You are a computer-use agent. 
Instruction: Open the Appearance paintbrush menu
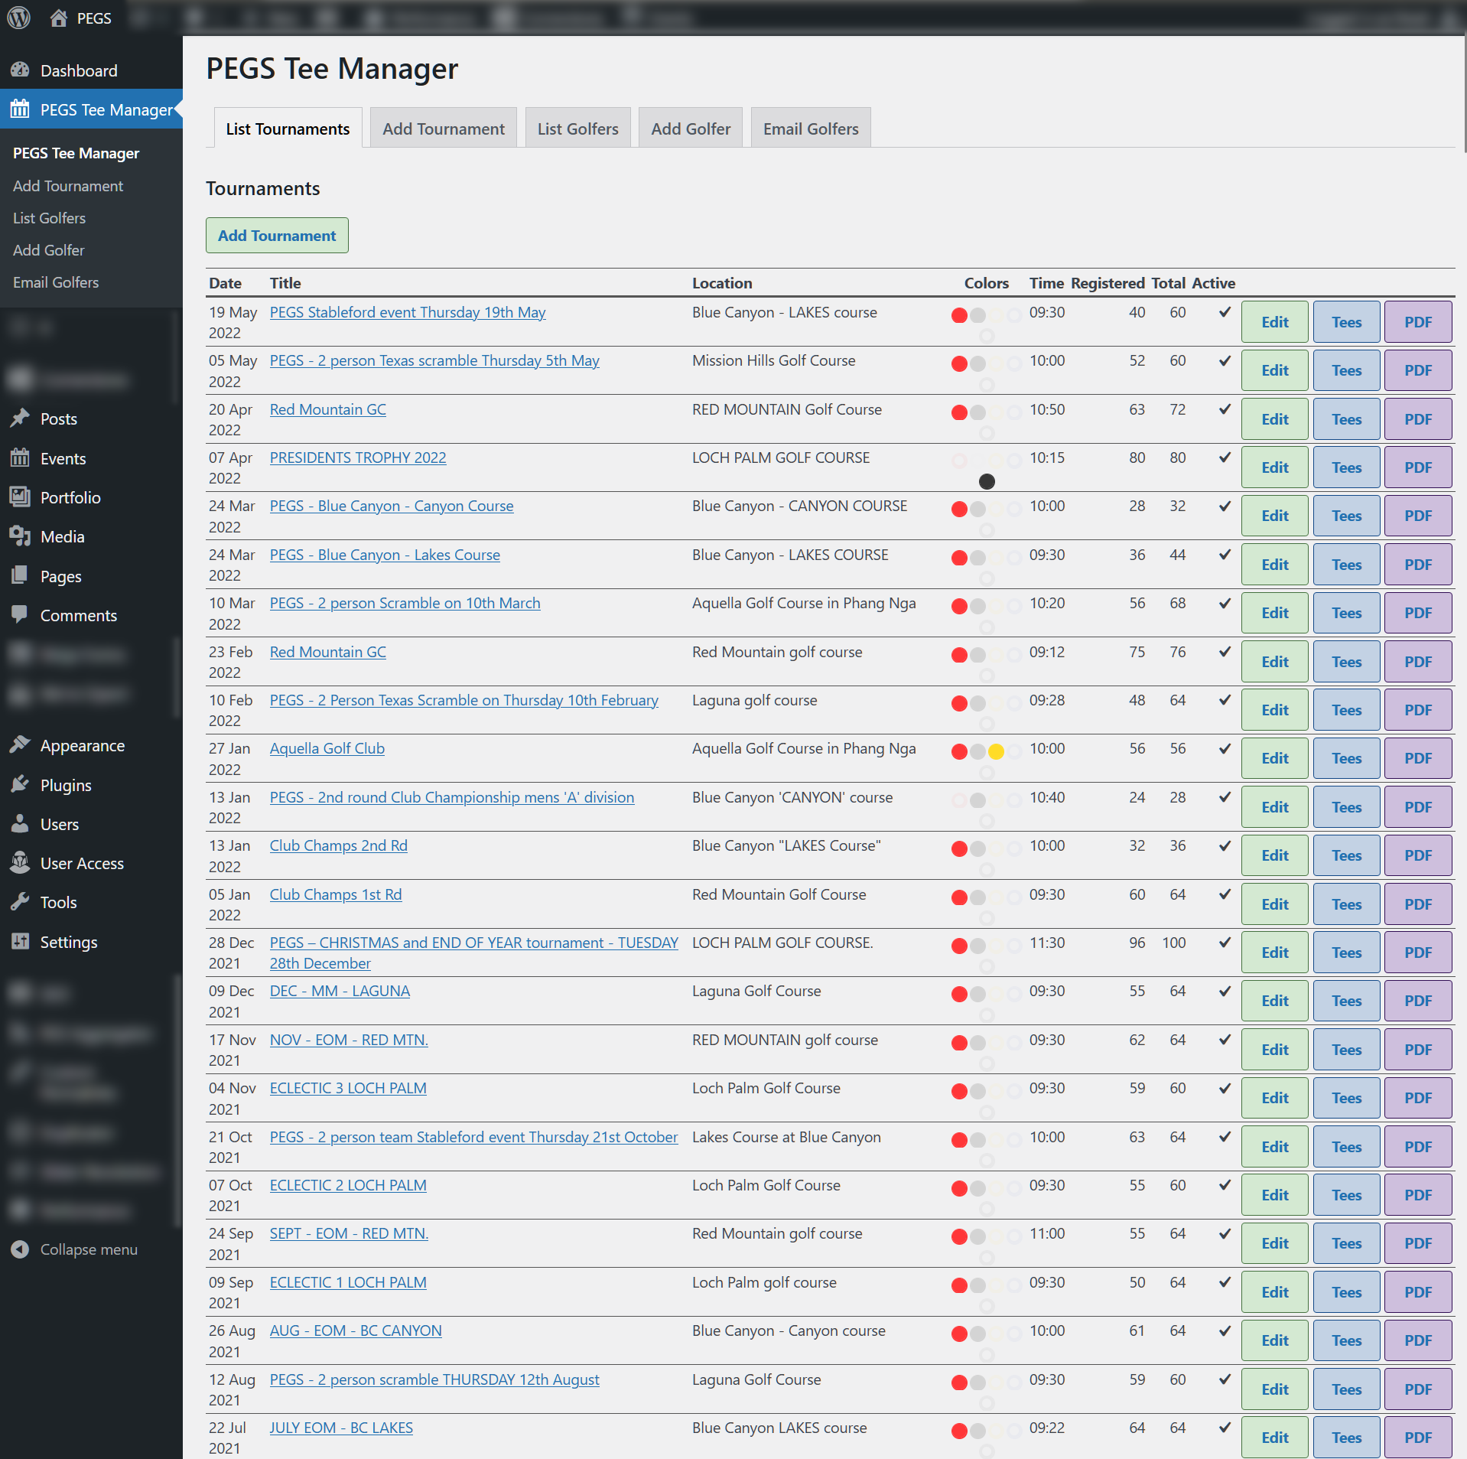(20, 745)
